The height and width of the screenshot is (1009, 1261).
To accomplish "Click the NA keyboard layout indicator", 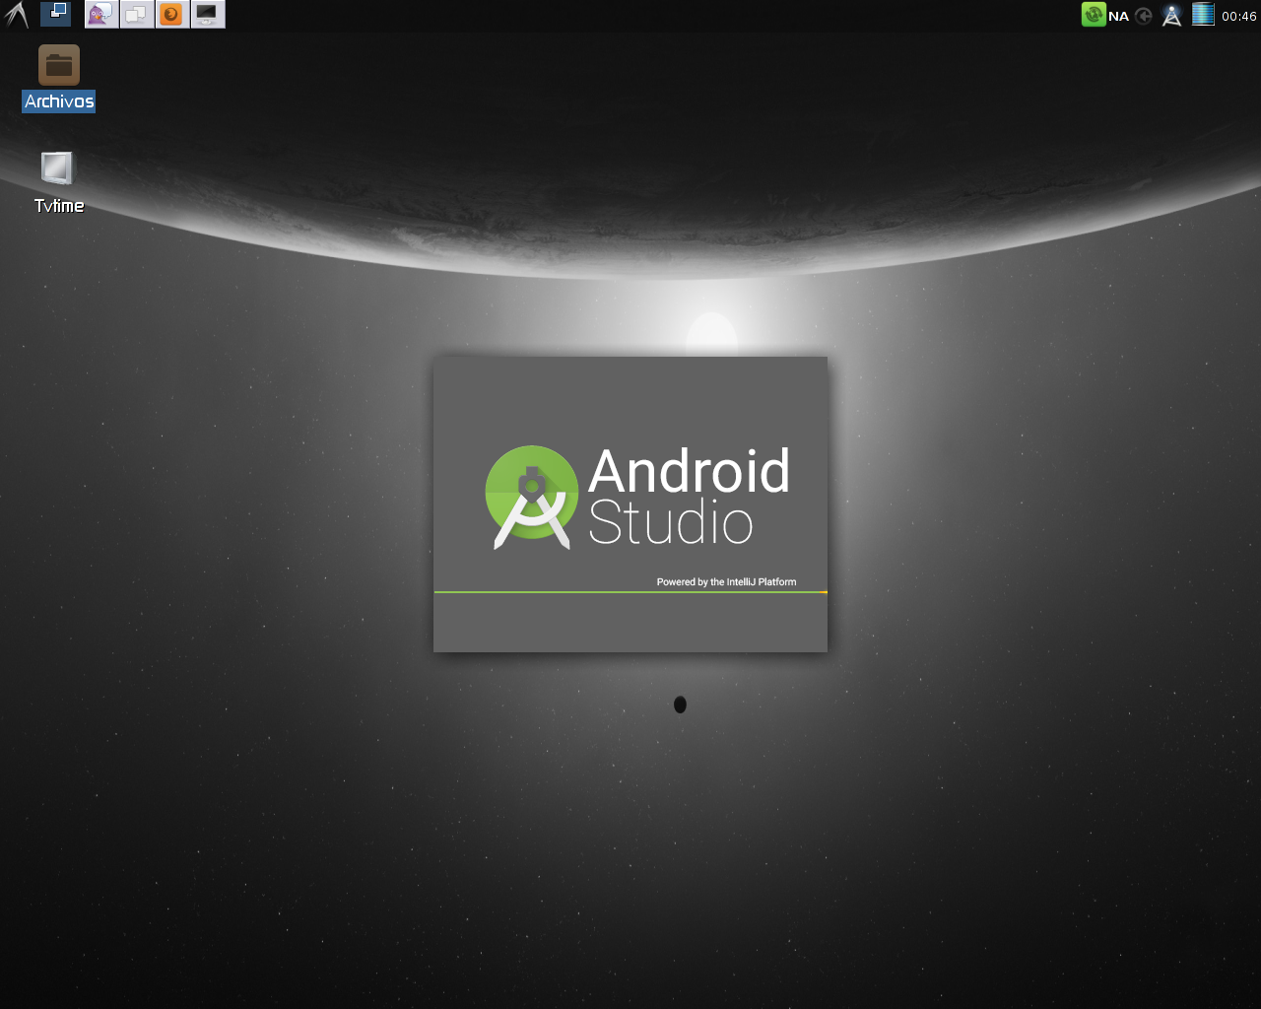I will pos(1118,16).
